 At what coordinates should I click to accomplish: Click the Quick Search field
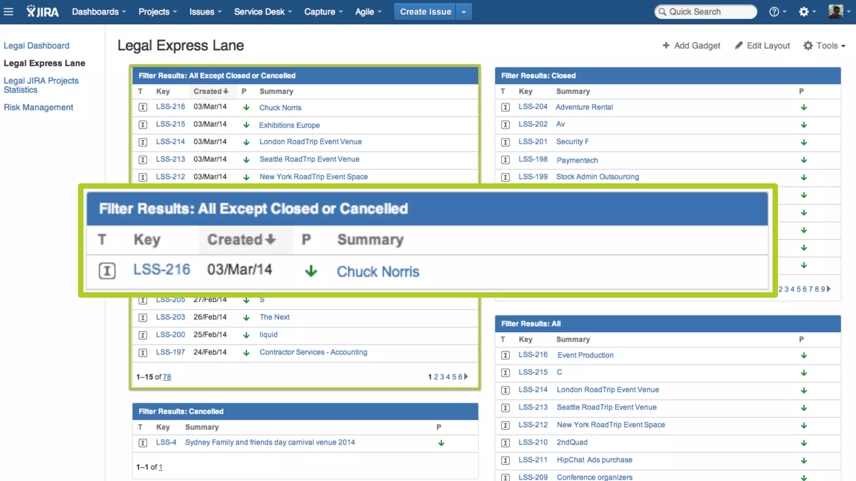pos(706,12)
